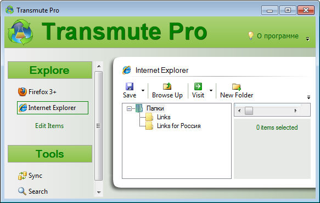Open the Search tool
Image resolution: width=320 pixels, height=203 pixels.
[33, 191]
